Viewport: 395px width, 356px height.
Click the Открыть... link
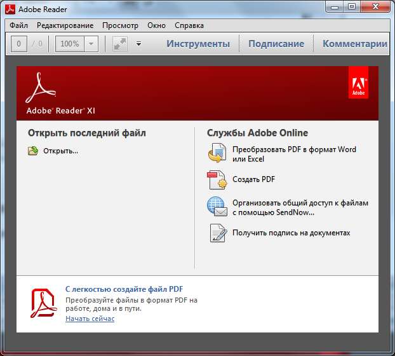pyautogui.click(x=61, y=151)
